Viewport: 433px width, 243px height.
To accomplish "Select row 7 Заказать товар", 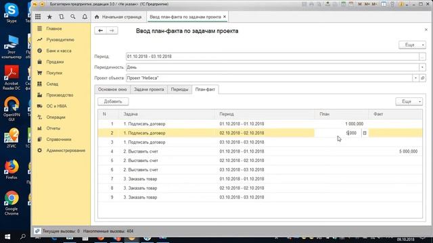I will pyautogui.click(x=260, y=179).
